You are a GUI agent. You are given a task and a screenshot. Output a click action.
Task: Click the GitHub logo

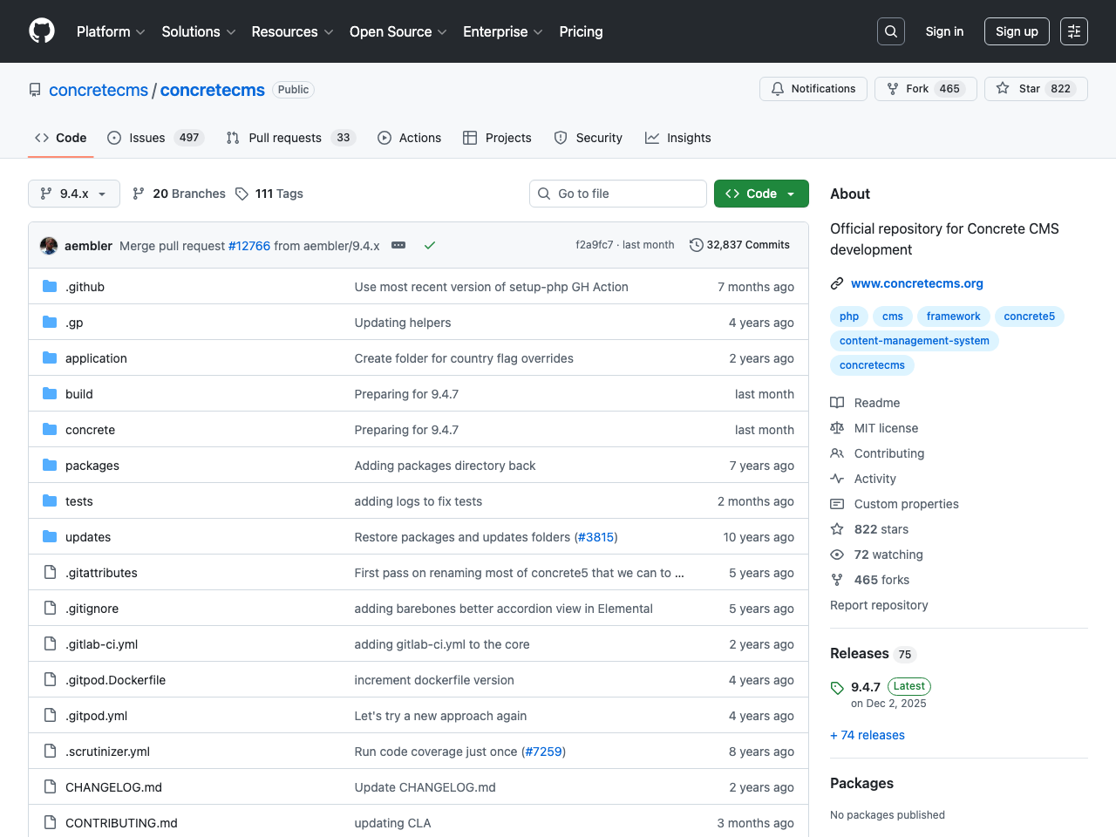(x=41, y=31)
